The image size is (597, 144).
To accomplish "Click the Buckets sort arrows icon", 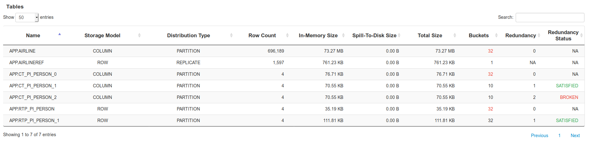I will point(496,35).
